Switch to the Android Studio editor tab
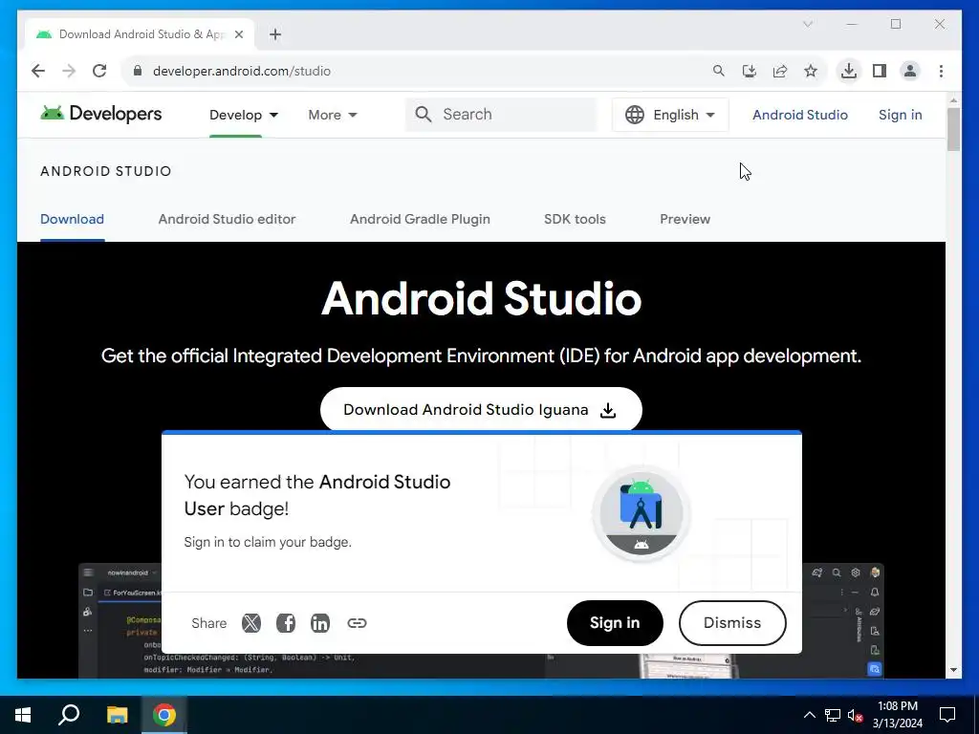Viewport: 979px width, 734px height. tap(227, 219)
